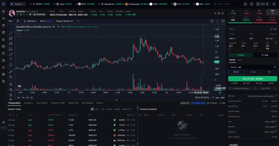Filter market trades by Whale
Screen dimensions: 279x146
(x=110, y=109)
